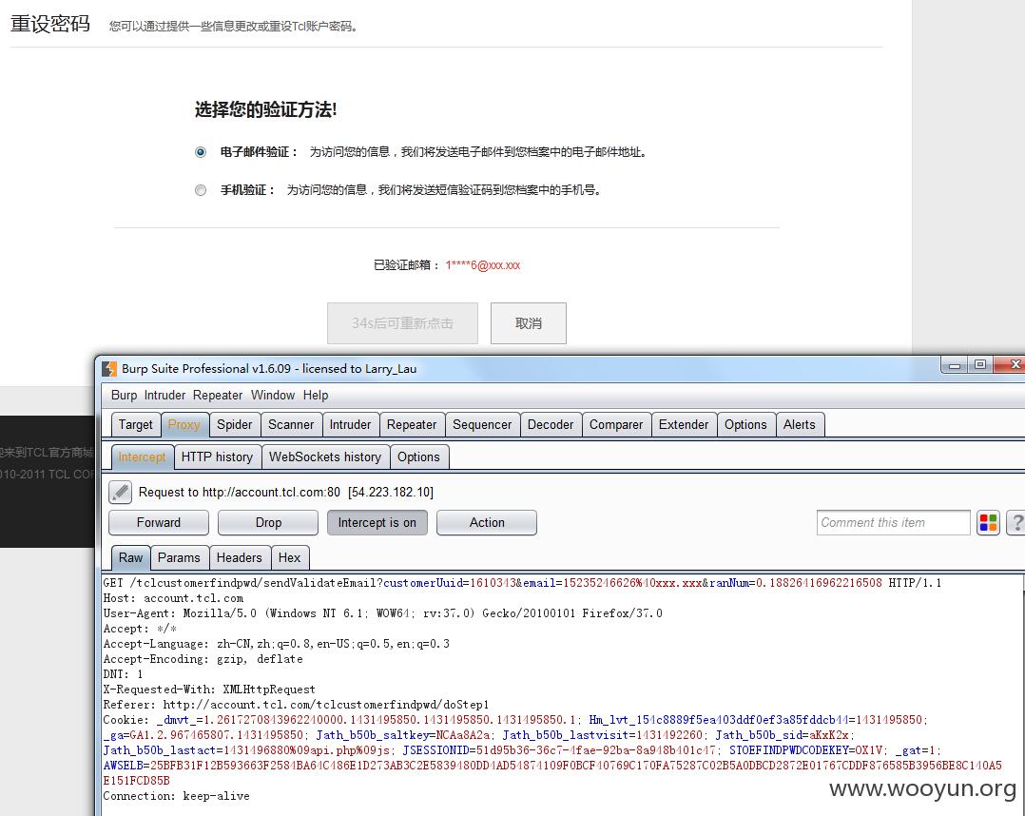Switch to the Sequencer tab
1025x816 pixels.
[482, 424]
